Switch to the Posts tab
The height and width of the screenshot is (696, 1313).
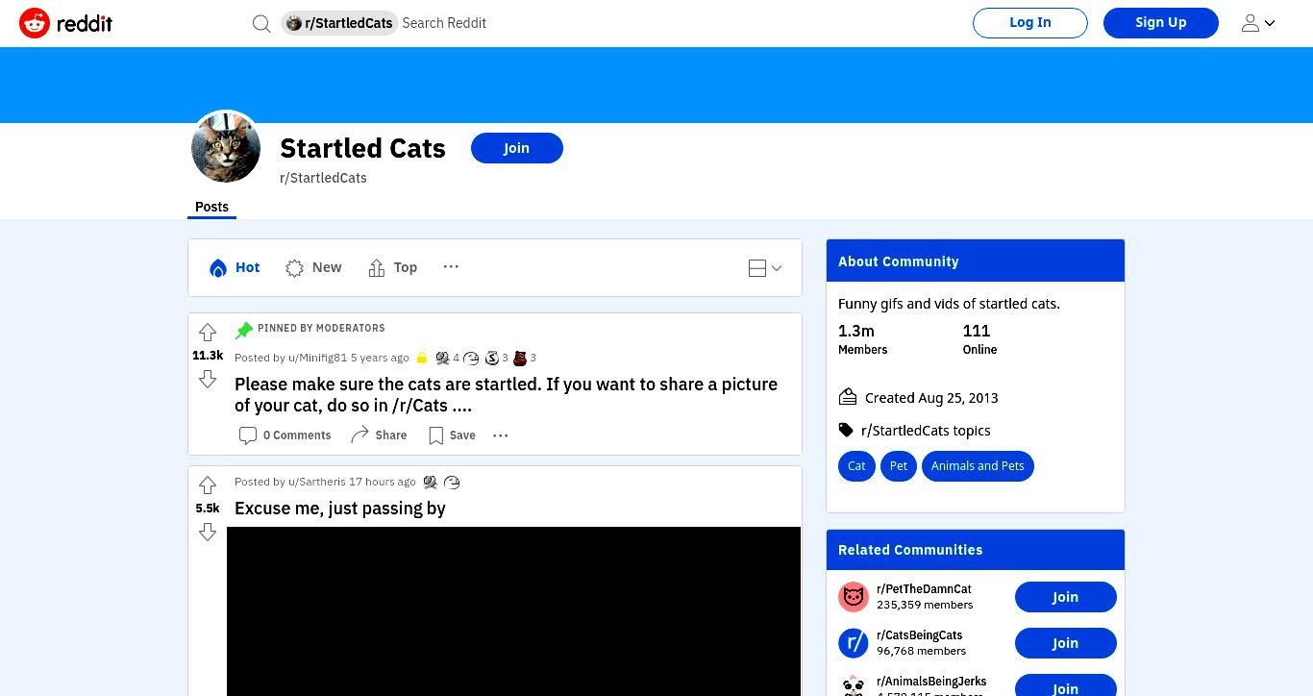point(211,207)
